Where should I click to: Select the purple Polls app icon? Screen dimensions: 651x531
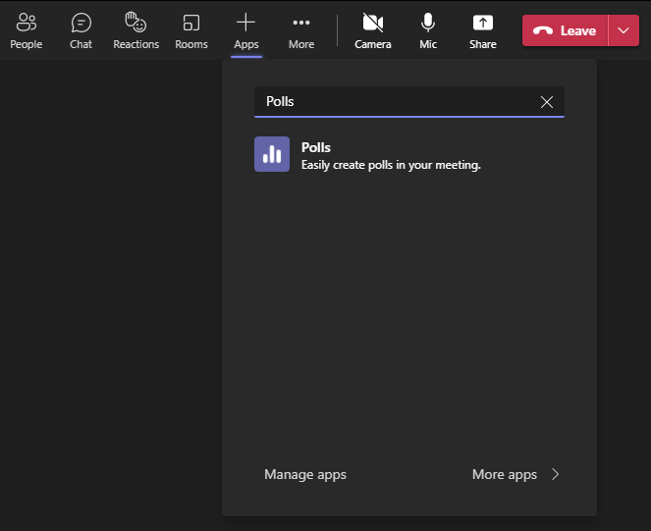[x=272, y=154]
